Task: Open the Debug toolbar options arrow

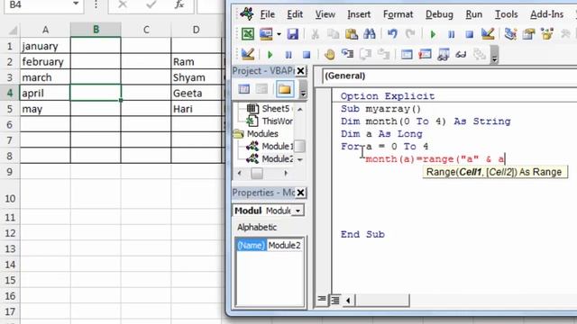Action: point(494,55)
